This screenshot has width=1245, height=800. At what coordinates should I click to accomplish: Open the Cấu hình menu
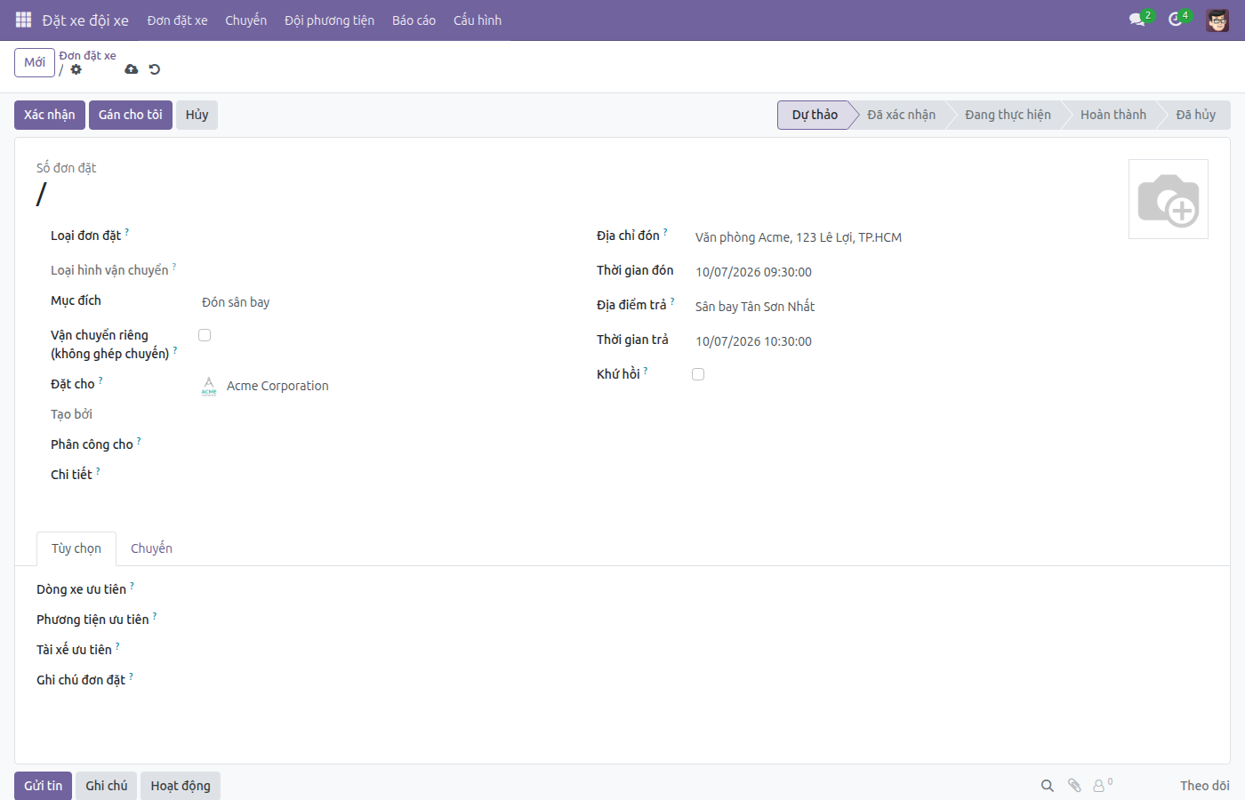click(x=478, y=20)
